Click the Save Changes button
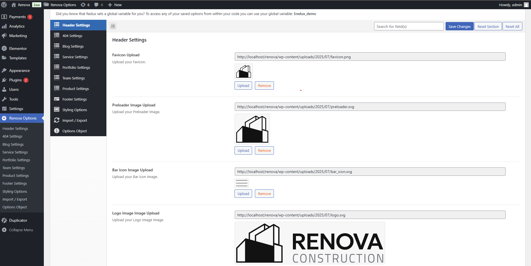Image resolution: width=531 pixels, height=266 pixels. coord(459,26)
